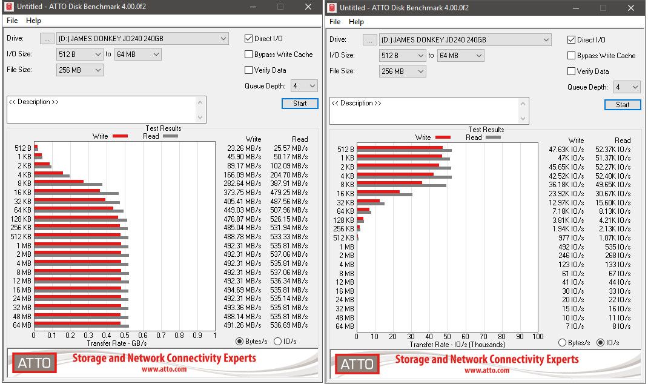The width and height of the screenshot is (648, 384).
Task: Open www.atto.com link in right window banner
Action: point(487,370)
